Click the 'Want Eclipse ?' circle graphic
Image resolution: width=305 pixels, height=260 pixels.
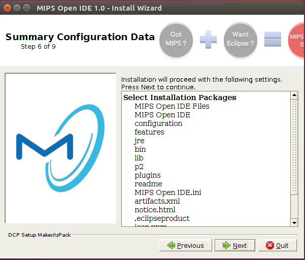(x=241, y=40)
